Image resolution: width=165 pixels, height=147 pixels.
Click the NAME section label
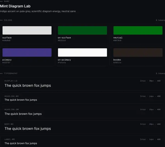click(7, 1)
